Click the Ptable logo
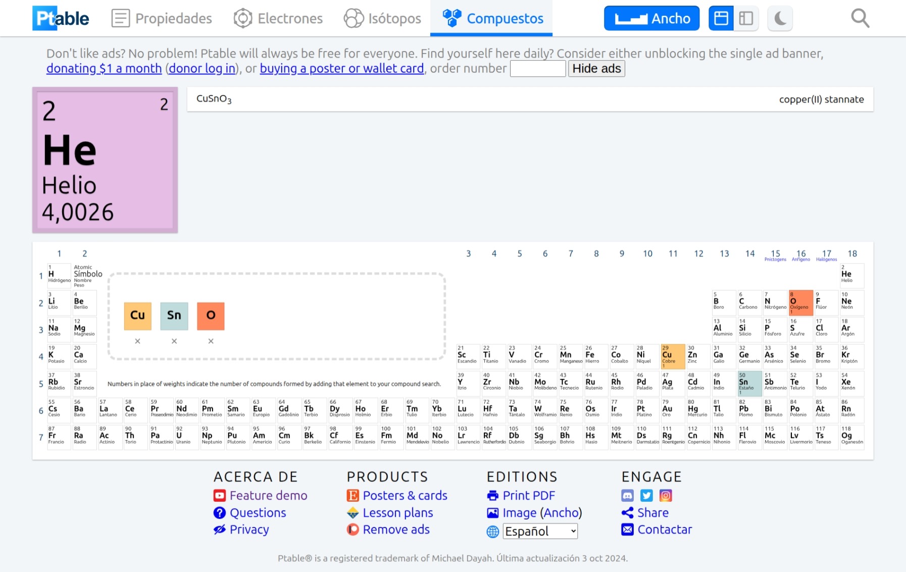This screenshot has height=572, width=906. 61,19
